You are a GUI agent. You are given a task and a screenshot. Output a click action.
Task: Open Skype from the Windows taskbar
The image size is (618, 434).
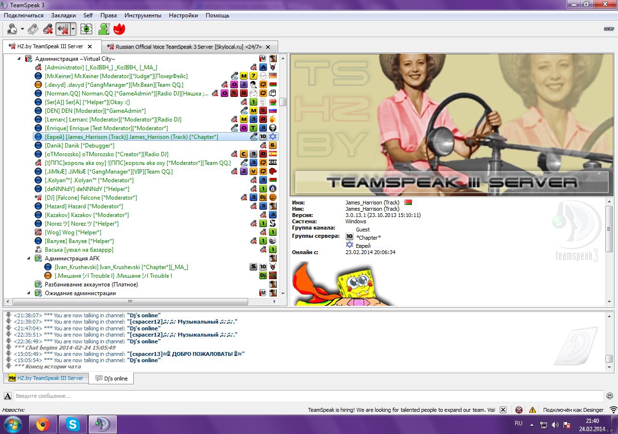click(x=73, y=424)
